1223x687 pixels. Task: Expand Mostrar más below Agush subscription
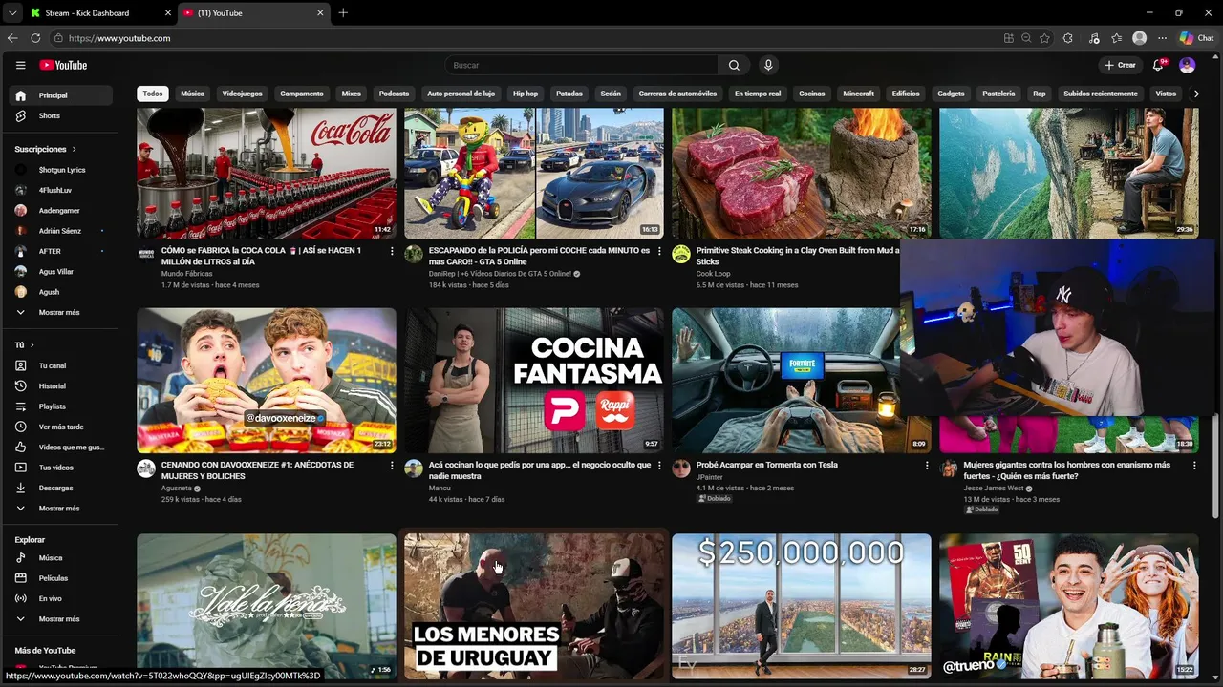point(61,312)
